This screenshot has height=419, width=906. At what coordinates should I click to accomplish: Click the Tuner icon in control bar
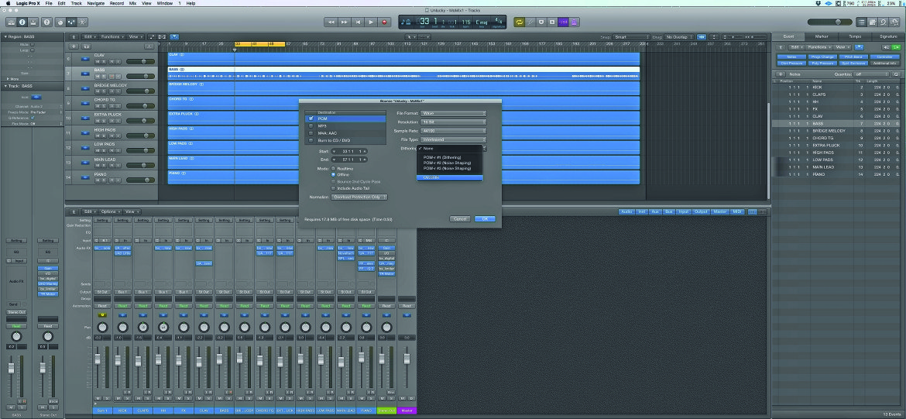tap(530, 22)
